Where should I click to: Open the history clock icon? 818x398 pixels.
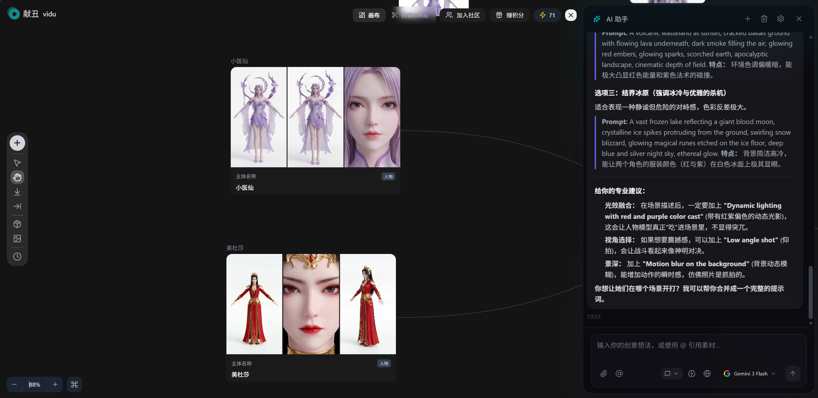click(17, 257)
